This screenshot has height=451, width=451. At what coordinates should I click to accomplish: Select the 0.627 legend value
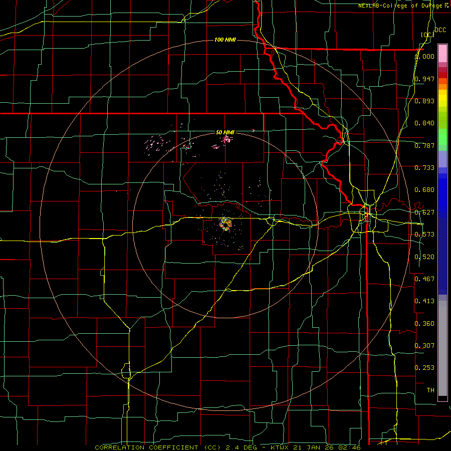(424, 212)
